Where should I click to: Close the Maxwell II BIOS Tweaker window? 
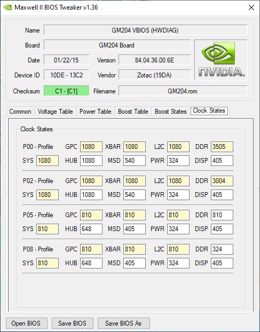pos(251,7)
